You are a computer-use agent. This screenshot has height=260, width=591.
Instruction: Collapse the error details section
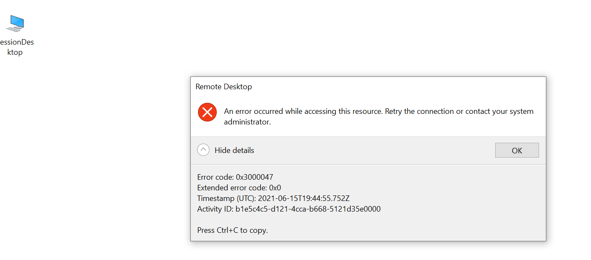pos(234,150)
